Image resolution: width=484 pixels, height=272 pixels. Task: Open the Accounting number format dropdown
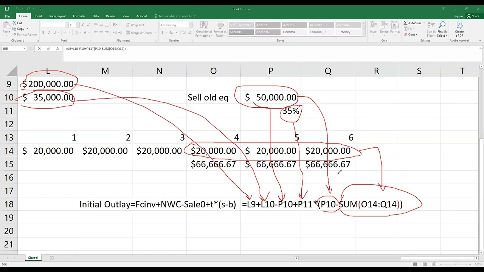191,25
